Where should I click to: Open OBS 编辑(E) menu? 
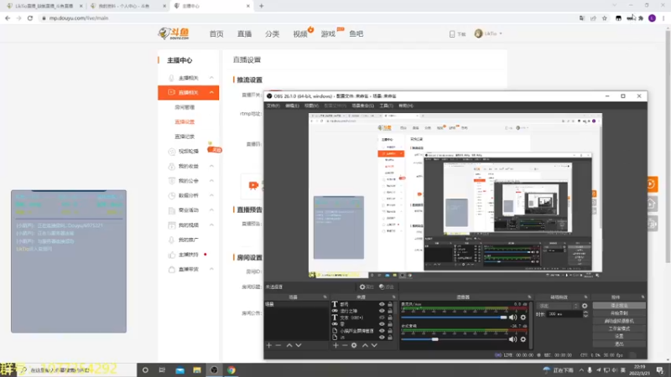pyautogui.click(x=292, y=106)
